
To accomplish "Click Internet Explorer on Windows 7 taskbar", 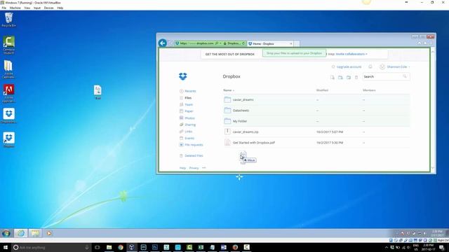I will 21,233.
